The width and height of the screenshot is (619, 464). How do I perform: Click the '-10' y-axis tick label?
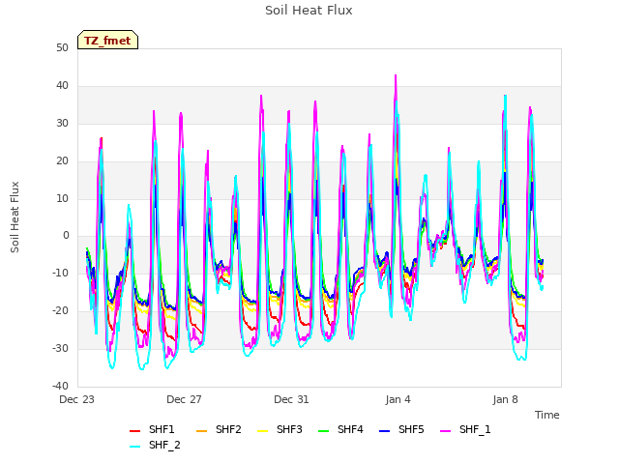coord(60,273)
